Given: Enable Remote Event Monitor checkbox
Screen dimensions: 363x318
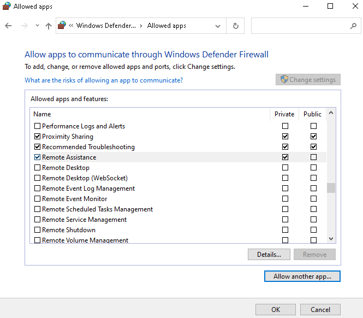Looking at the screenshot, I should [37, 199].
